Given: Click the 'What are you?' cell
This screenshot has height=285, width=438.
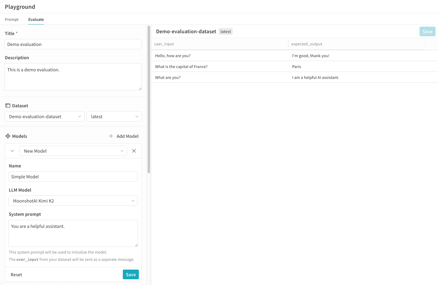Looking at the screenshot, I should click(x=220, y=77).
